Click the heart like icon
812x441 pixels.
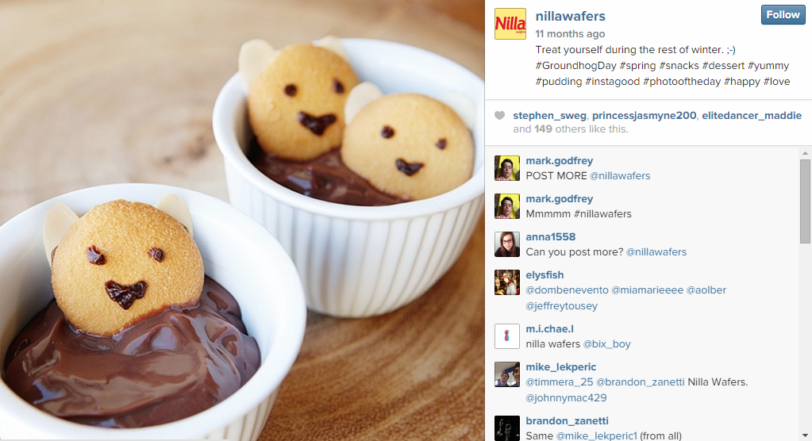tap(499, 116)
